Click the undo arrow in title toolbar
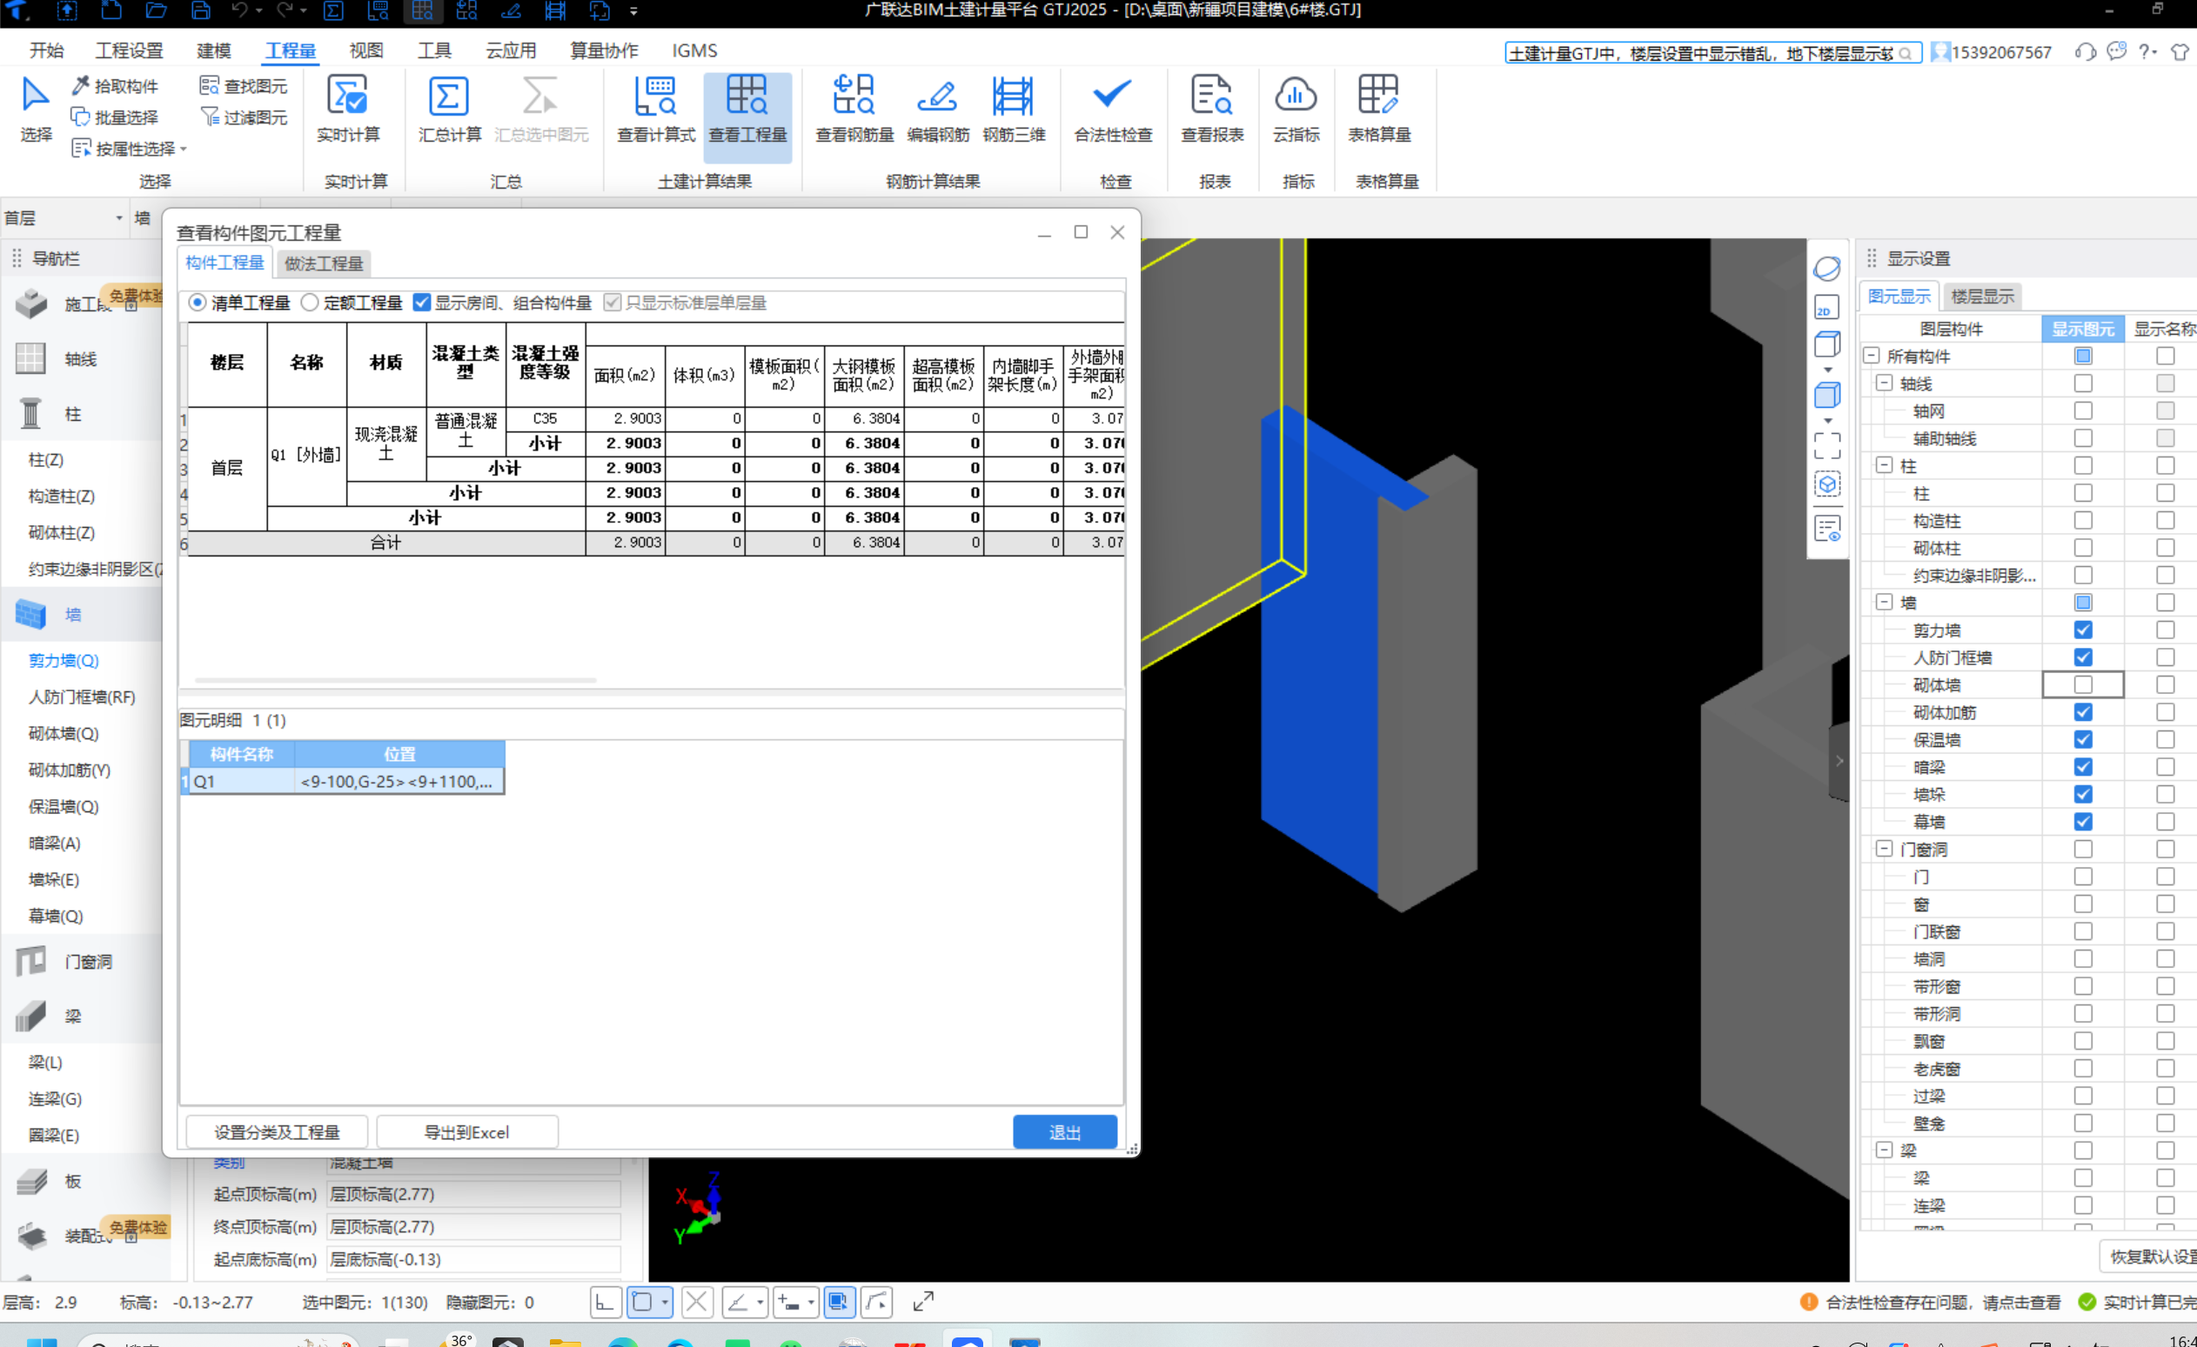2197x1347 pixels. 238,10
